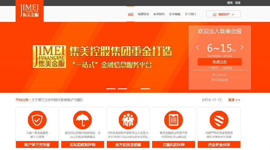Click the shield checkmark icon
This screenshot has height=150, width=270.
tap(37, 120)
